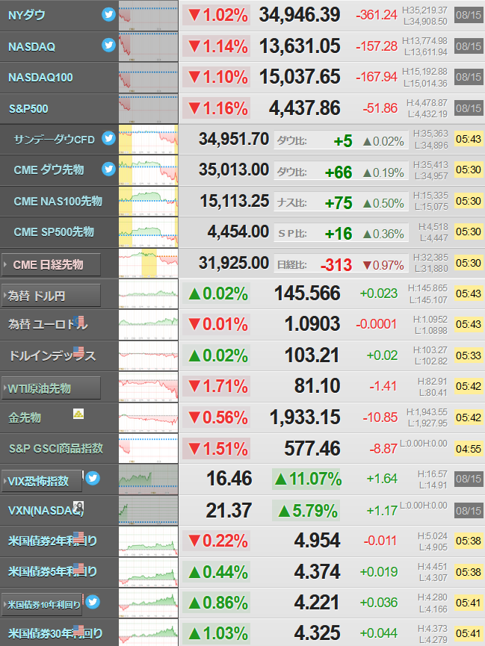Click the VXN value 21.37

229,511
